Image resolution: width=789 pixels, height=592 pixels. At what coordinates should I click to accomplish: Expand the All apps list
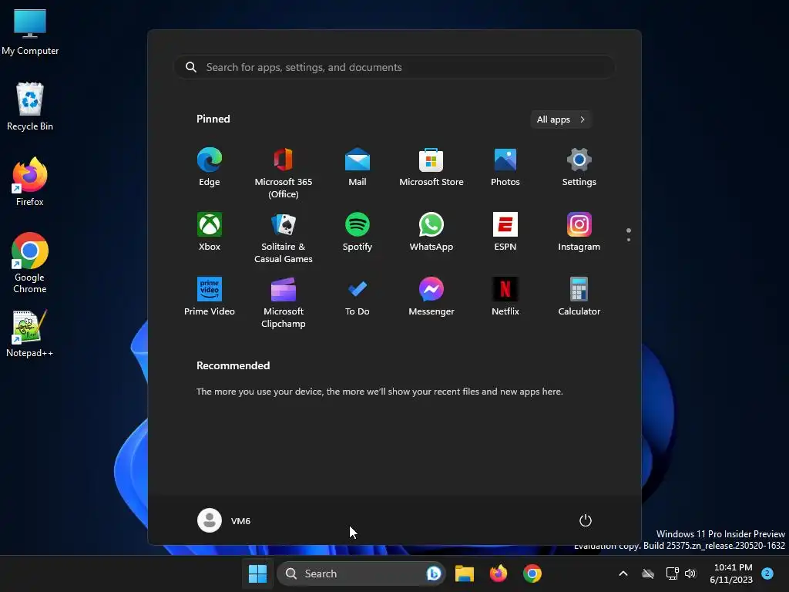pos(561,119)
